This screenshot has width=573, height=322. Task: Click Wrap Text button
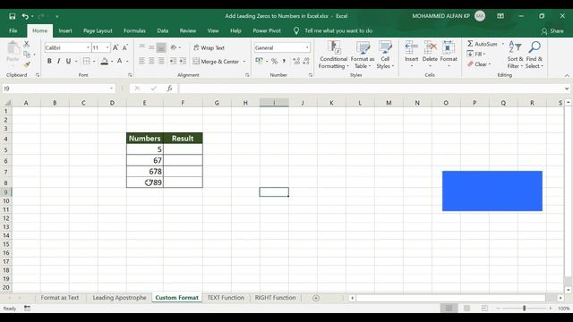coord(209,47)
